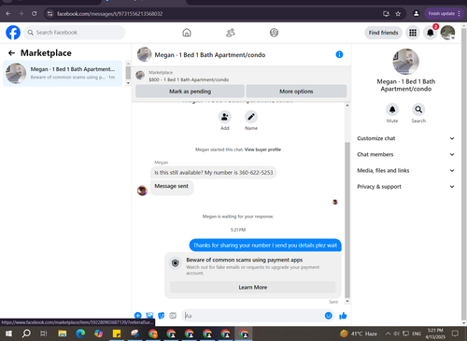Click Megan's listing avatar in right panel
467x341 pixels.
coord(405,62)
